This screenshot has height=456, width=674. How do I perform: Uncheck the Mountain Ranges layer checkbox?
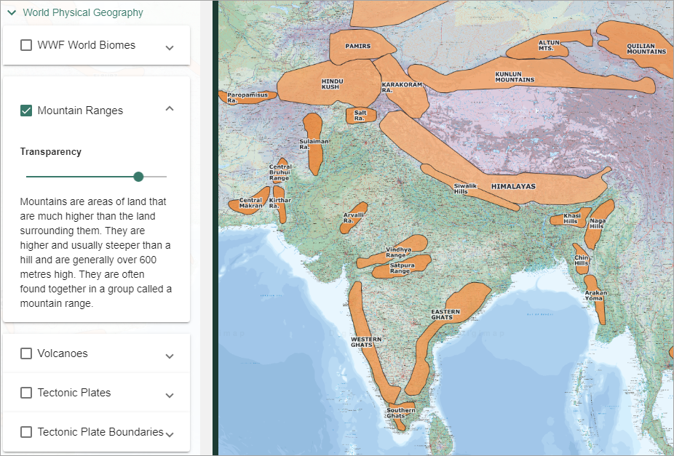tap(26, 111)
